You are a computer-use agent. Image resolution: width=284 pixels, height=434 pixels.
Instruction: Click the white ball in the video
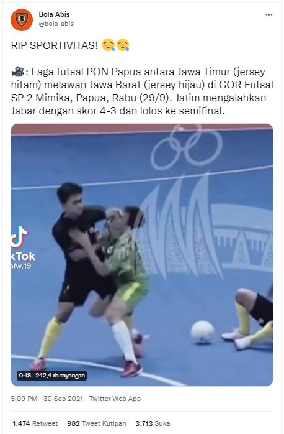point(202,331)
